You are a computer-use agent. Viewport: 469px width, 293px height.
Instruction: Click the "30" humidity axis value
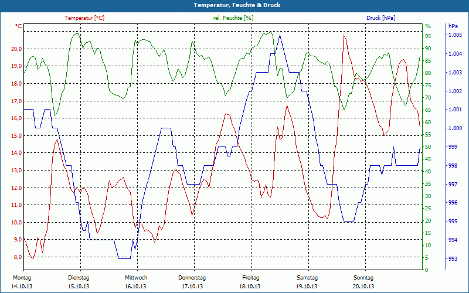428,196
